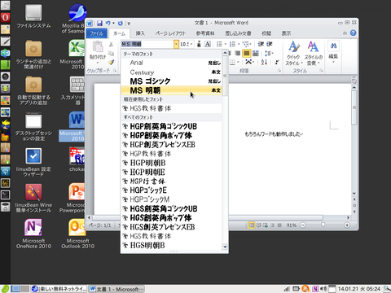
Task: Open Microsoft Outlook 2010 desktop icon
Action: (x=77, y=234)
